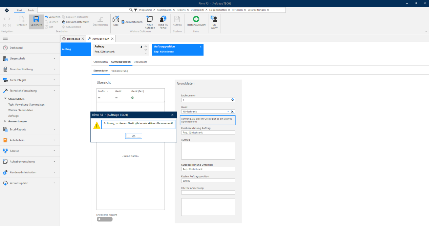Screen dimensions: 429x226
Task: Open Auswertungen in the ribbon
Action: tap(132, 22)
